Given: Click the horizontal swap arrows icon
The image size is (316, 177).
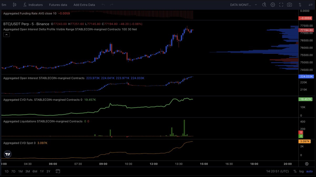Looking at the screenshot, I should (x=310, y=5).
